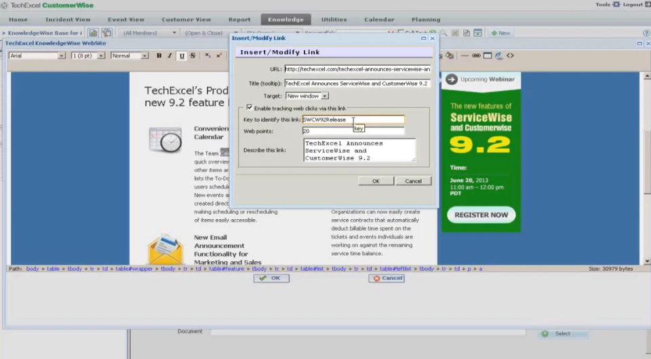Click the superscript icon

219,56
